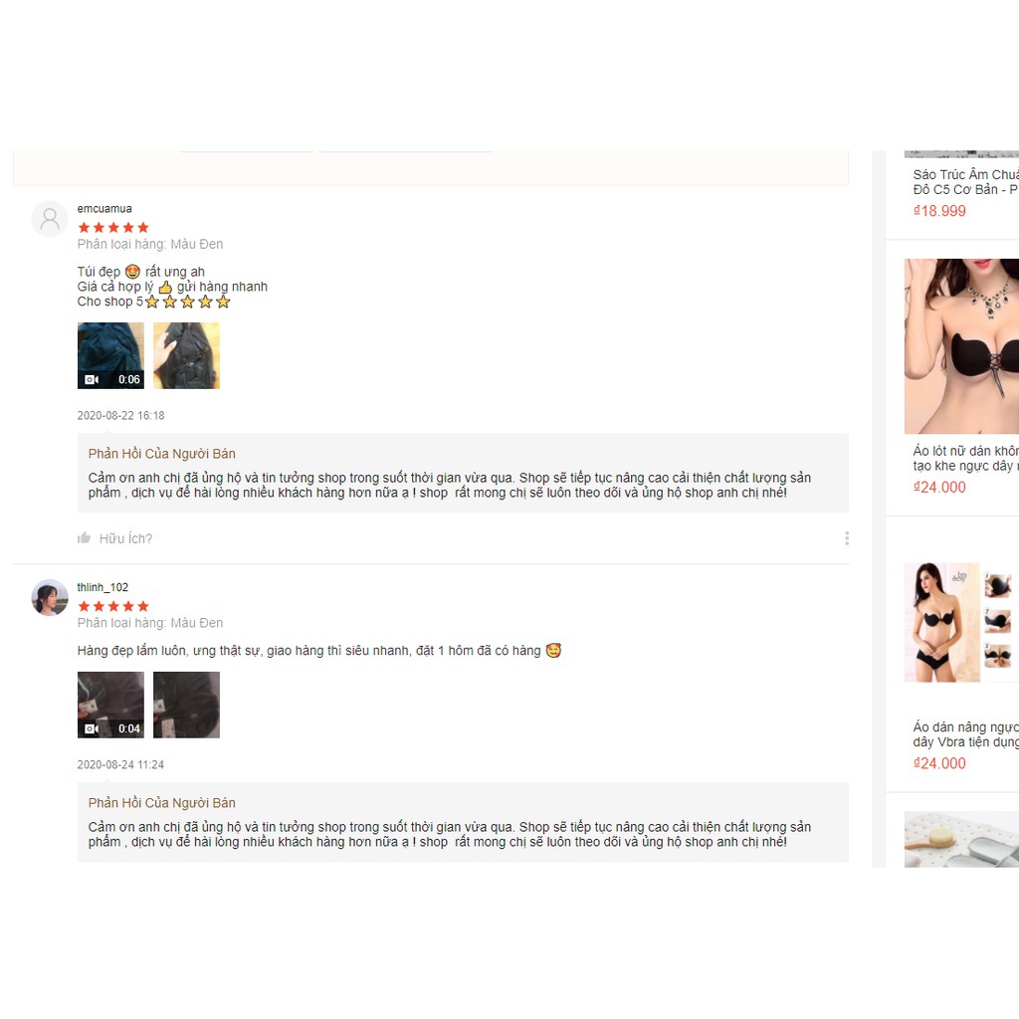Click the thumbs-up Hữu ích icon
The height and width of the screenshot is (1019, 1019).
84,538
